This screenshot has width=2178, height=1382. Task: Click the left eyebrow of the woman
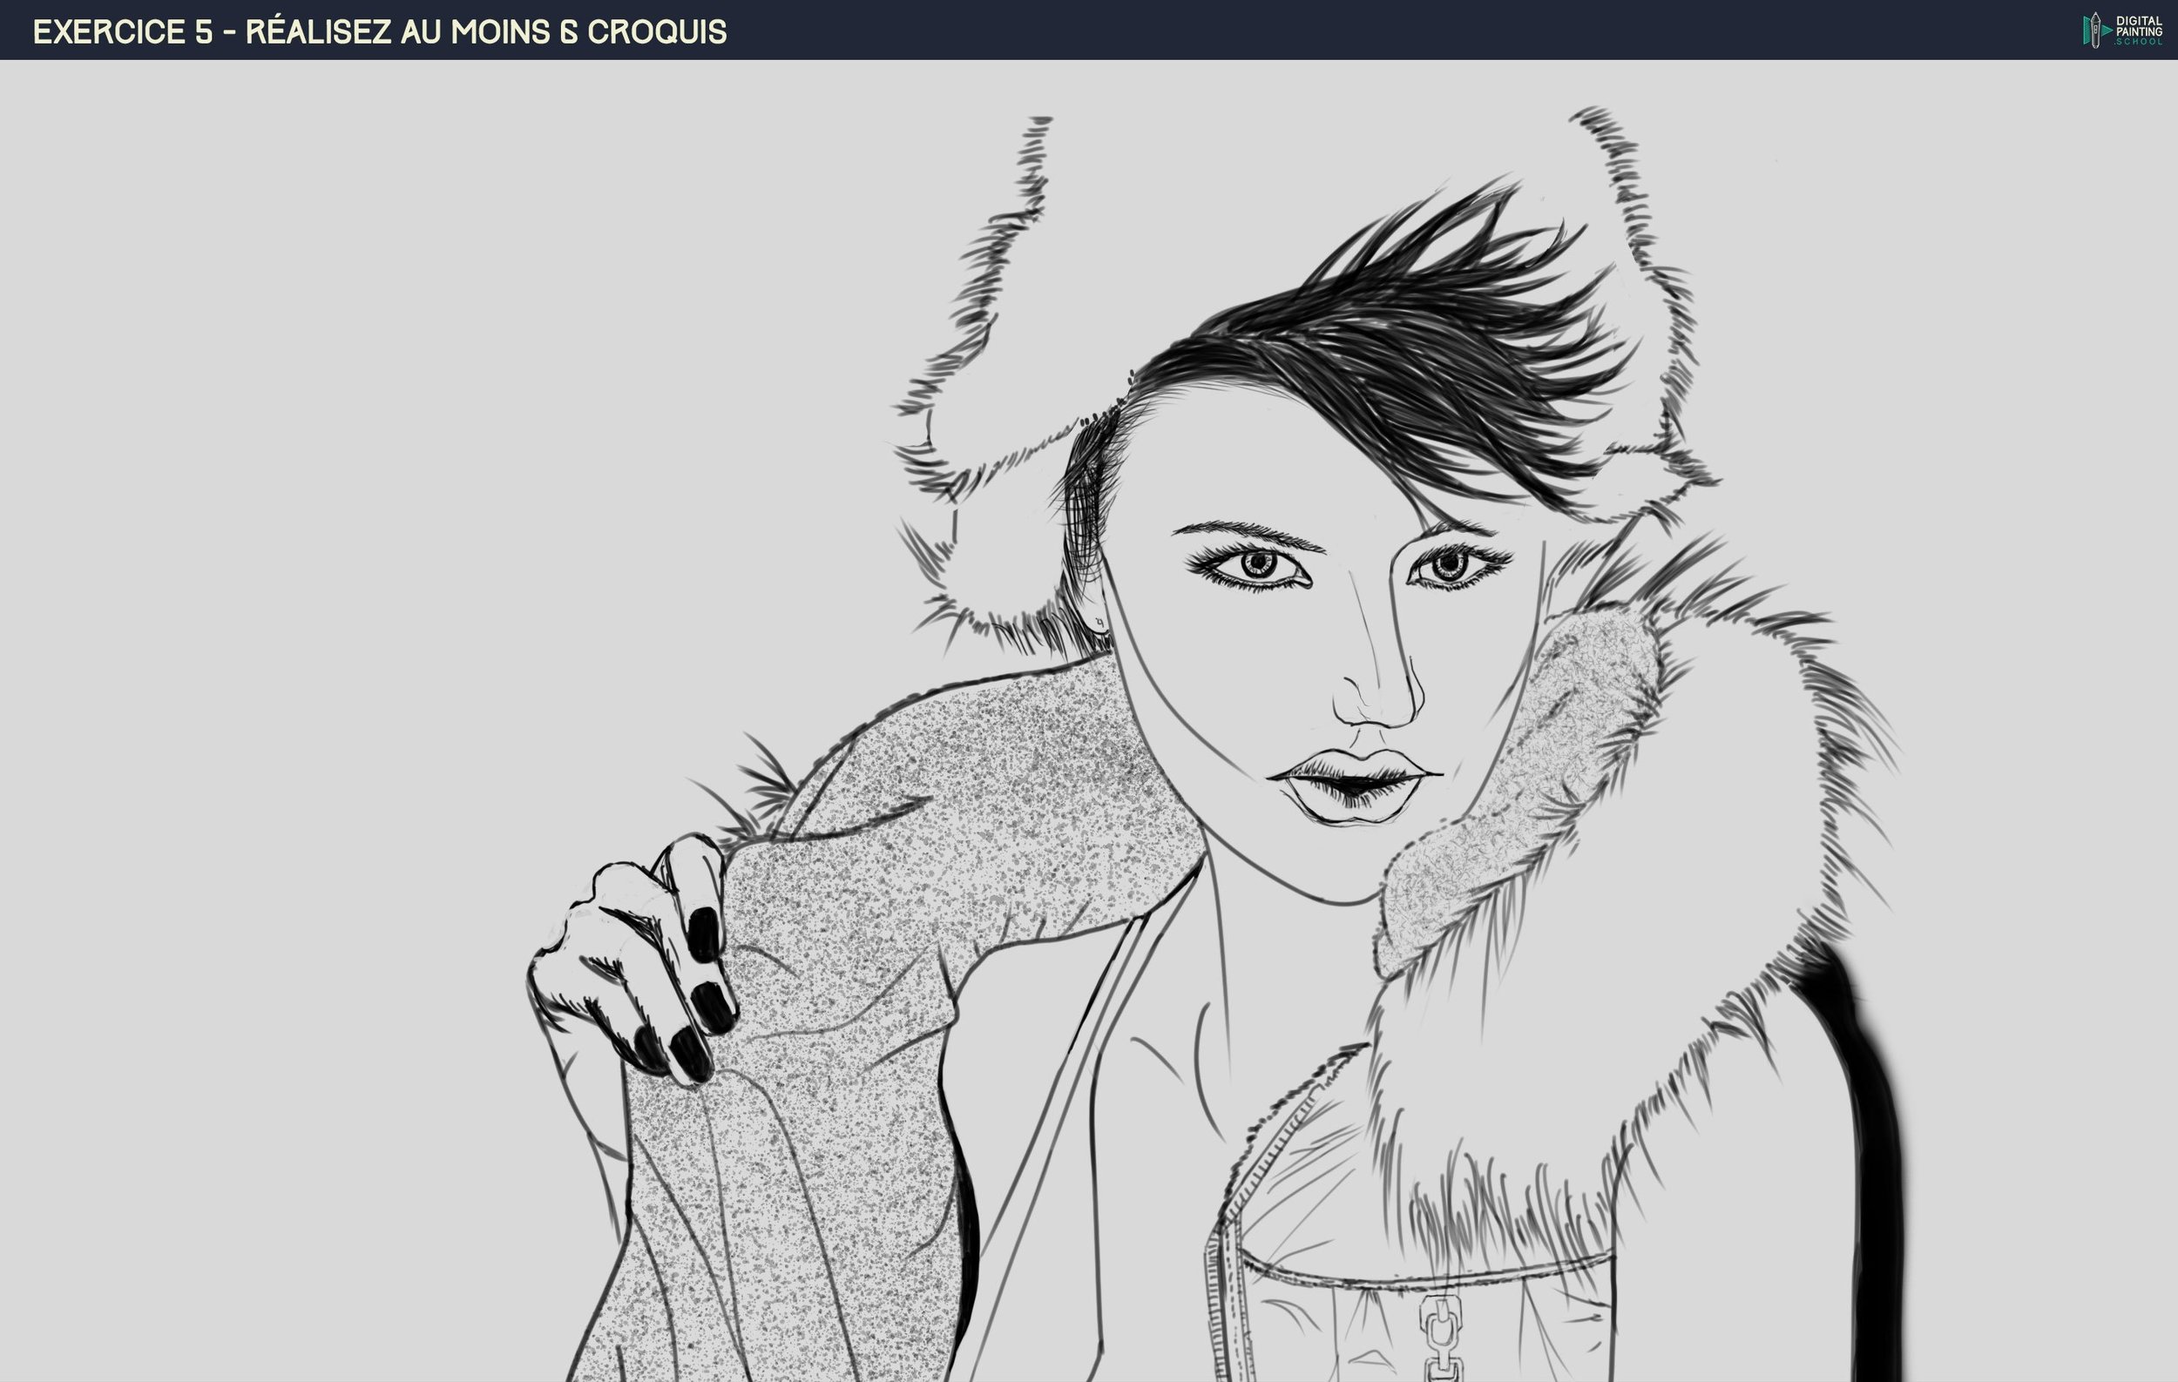tap(1248, 532)
